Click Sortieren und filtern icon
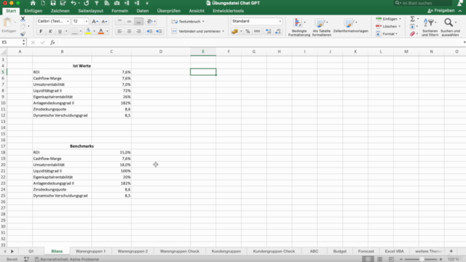Screen dimensions: 466x262 tap(429, 23)
